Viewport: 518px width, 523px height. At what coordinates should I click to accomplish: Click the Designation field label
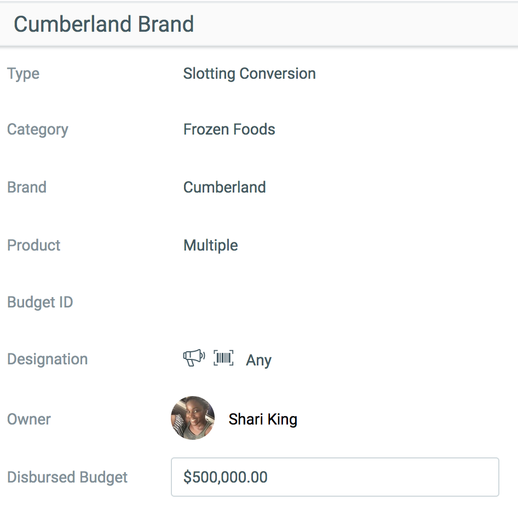pyautogui.click(x=48, y=359)
